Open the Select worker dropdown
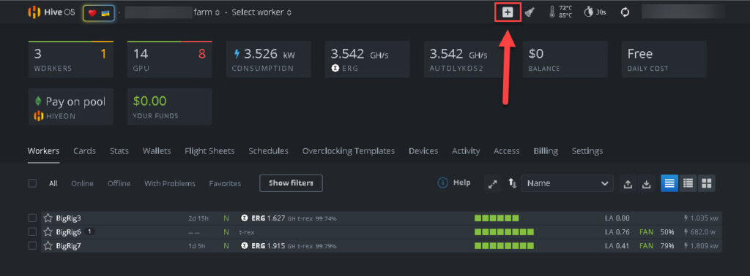The width and height of the screenshot is (750, 276). tap(261, 12)
